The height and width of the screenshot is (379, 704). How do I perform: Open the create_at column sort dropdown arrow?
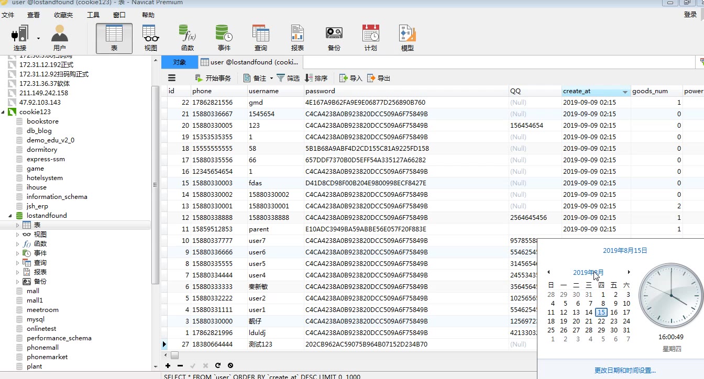[x=625, y=92]
